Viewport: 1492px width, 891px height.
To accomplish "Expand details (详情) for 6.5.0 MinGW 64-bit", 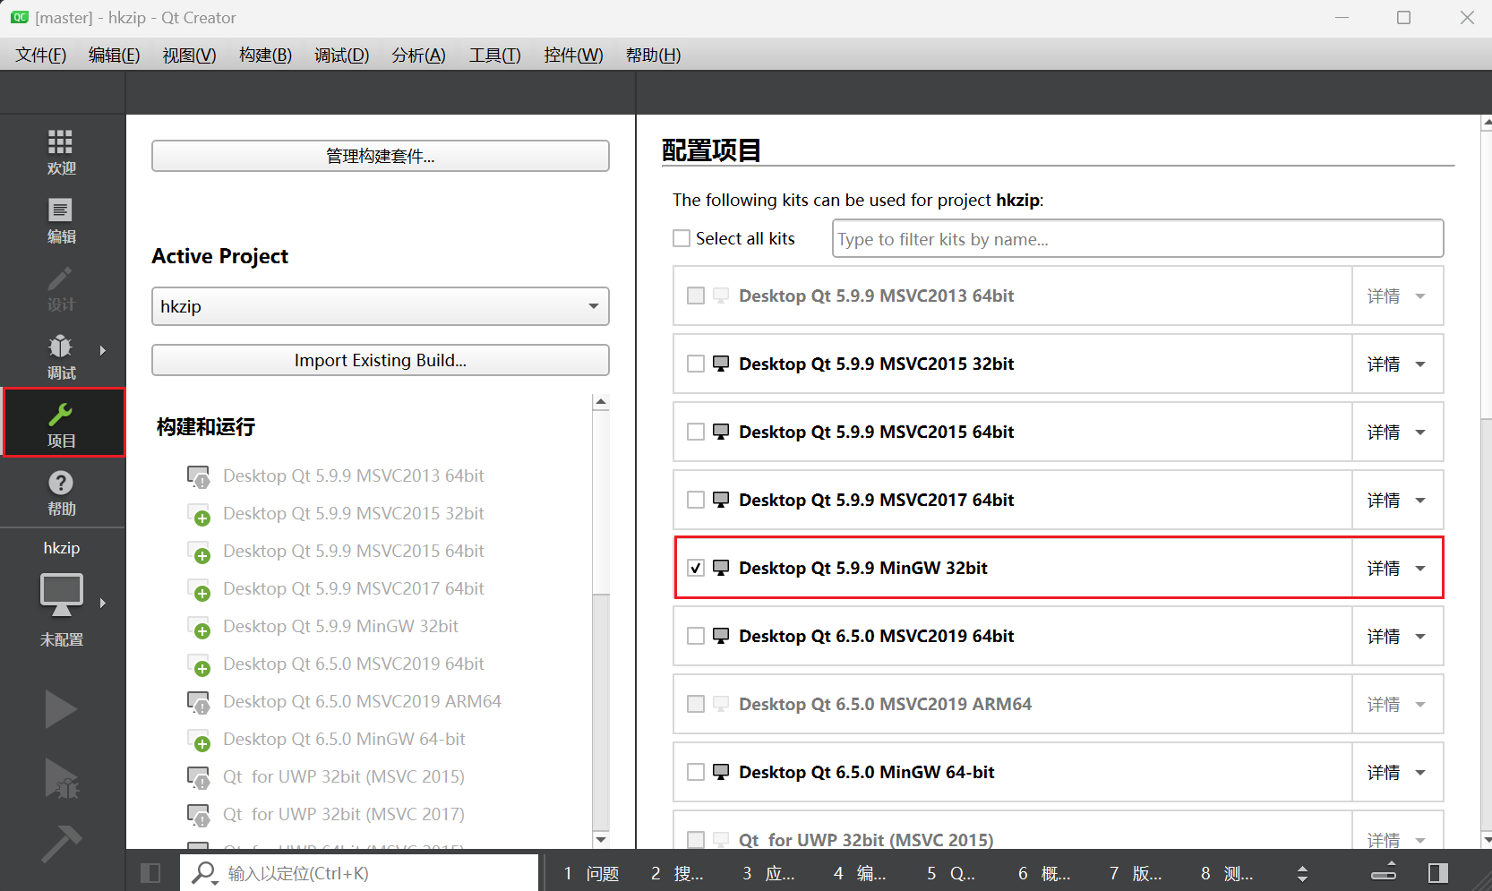I will coord(1397,772).
